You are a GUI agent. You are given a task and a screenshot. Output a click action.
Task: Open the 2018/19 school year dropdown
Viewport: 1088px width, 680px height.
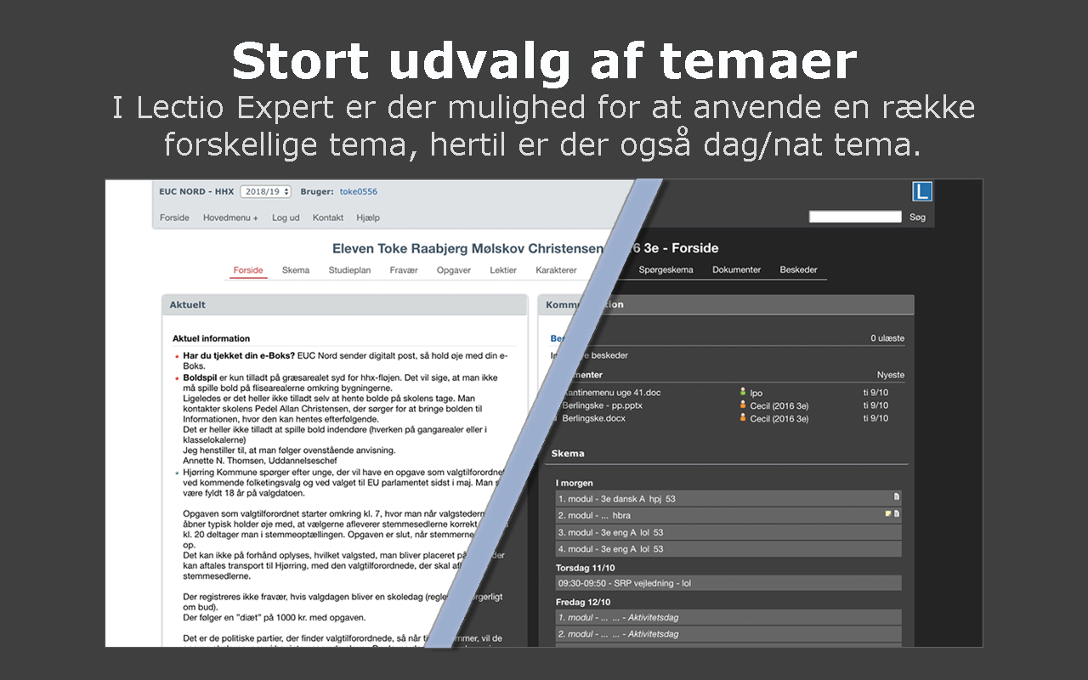[x=266, y=192]
